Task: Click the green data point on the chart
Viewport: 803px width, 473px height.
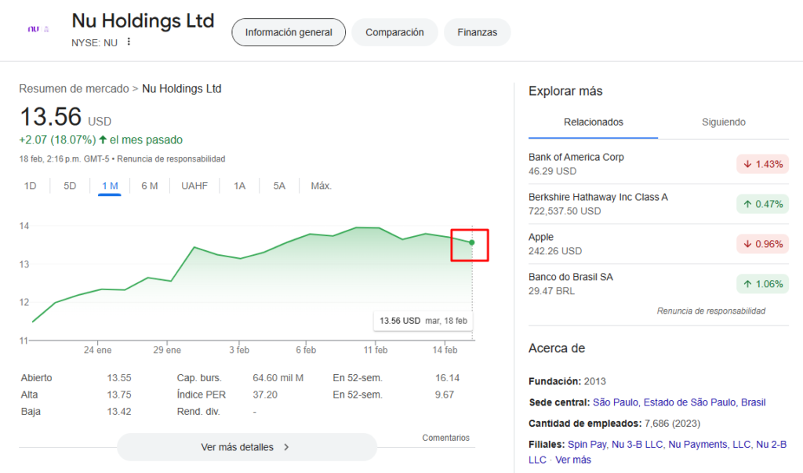Action: point(471,242)
